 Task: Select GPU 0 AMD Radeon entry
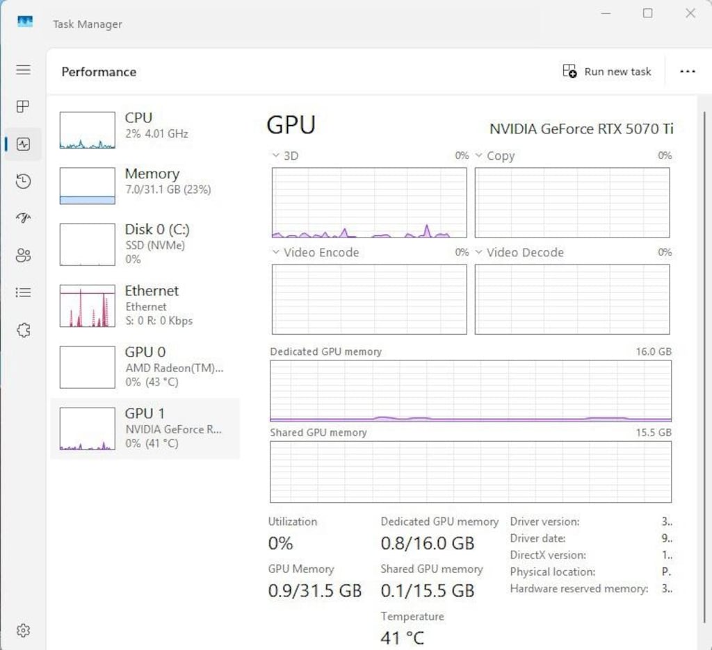point(145,367)
